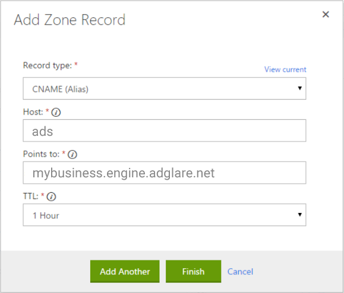Click the Add Zone Record heading
344x293 pixels.
[x=70, y=20]
